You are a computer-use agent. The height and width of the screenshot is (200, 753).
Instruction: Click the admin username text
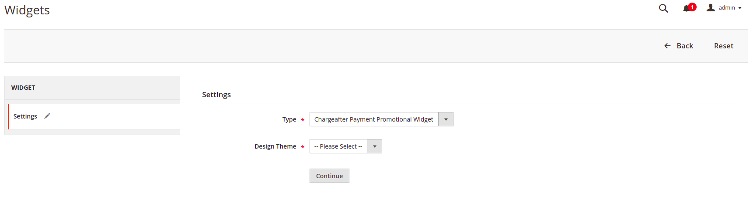pos(727,8)
